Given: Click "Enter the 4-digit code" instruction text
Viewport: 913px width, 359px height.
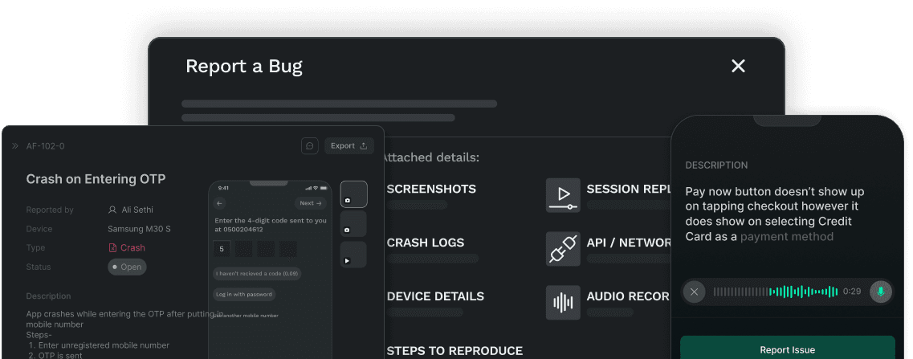Looking at the screenshot, I should [x=271, y=225].
